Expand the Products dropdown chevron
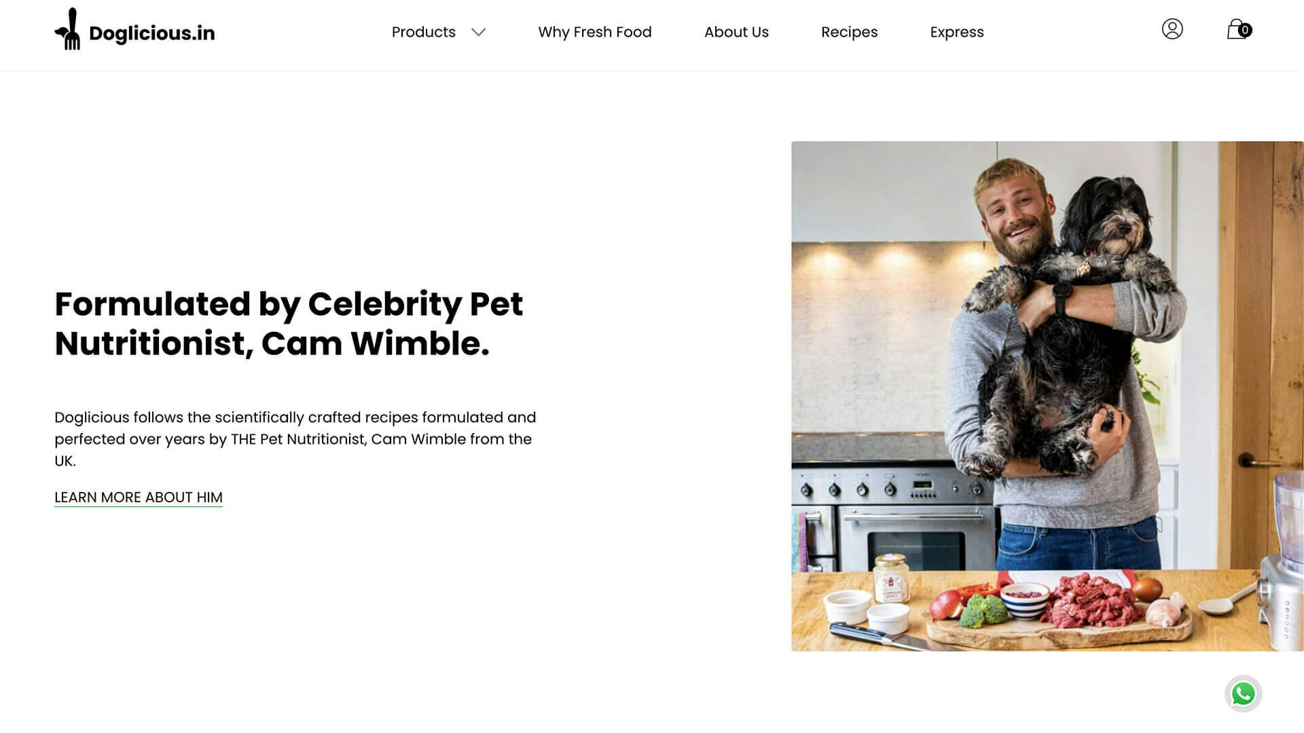 479,33
